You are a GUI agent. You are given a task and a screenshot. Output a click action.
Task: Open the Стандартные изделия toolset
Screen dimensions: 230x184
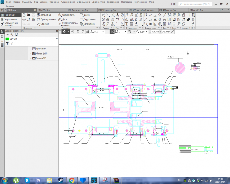tap(10, 24)
